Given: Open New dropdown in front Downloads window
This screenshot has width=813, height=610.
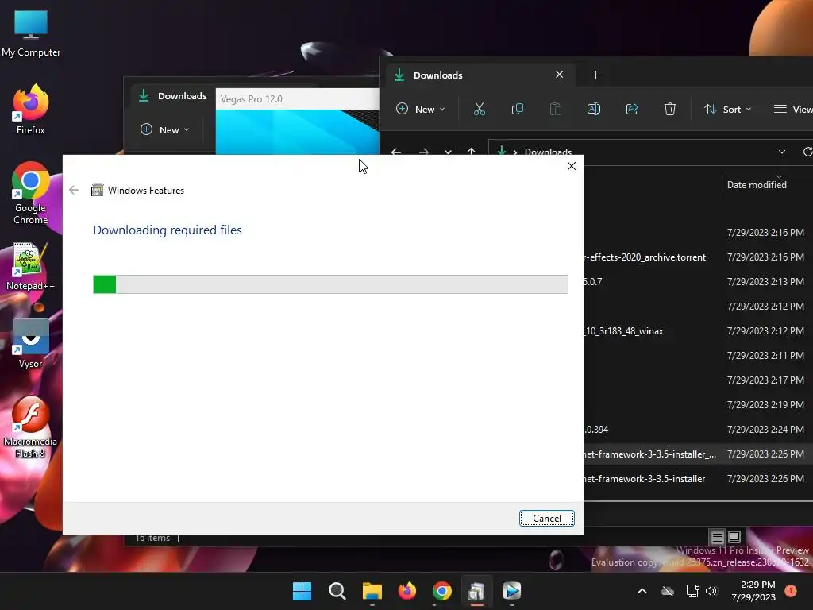Looking at the screenshot, I should pyautogui.click(x=421, y=109).
